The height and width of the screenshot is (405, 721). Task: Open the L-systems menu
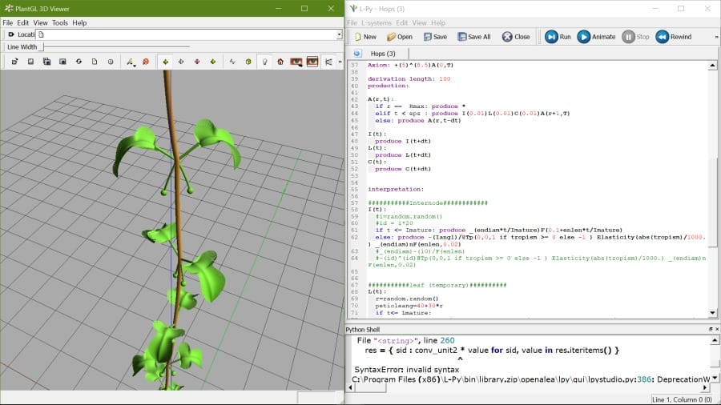(x=376, y=23)
